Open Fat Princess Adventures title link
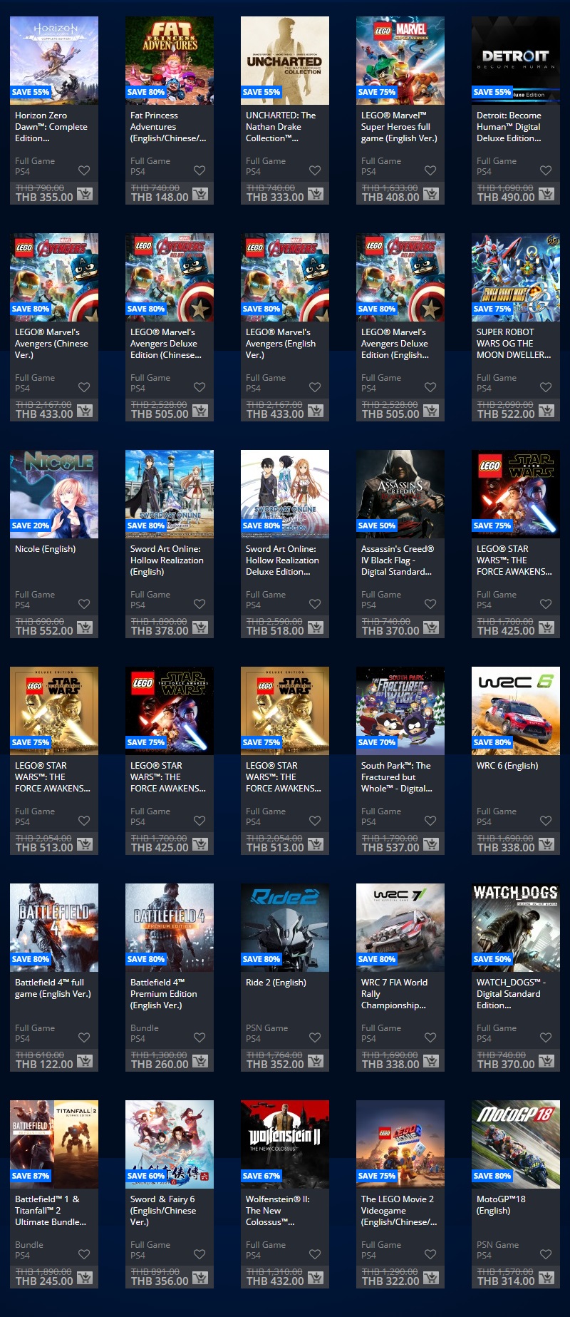 [168, 127]
